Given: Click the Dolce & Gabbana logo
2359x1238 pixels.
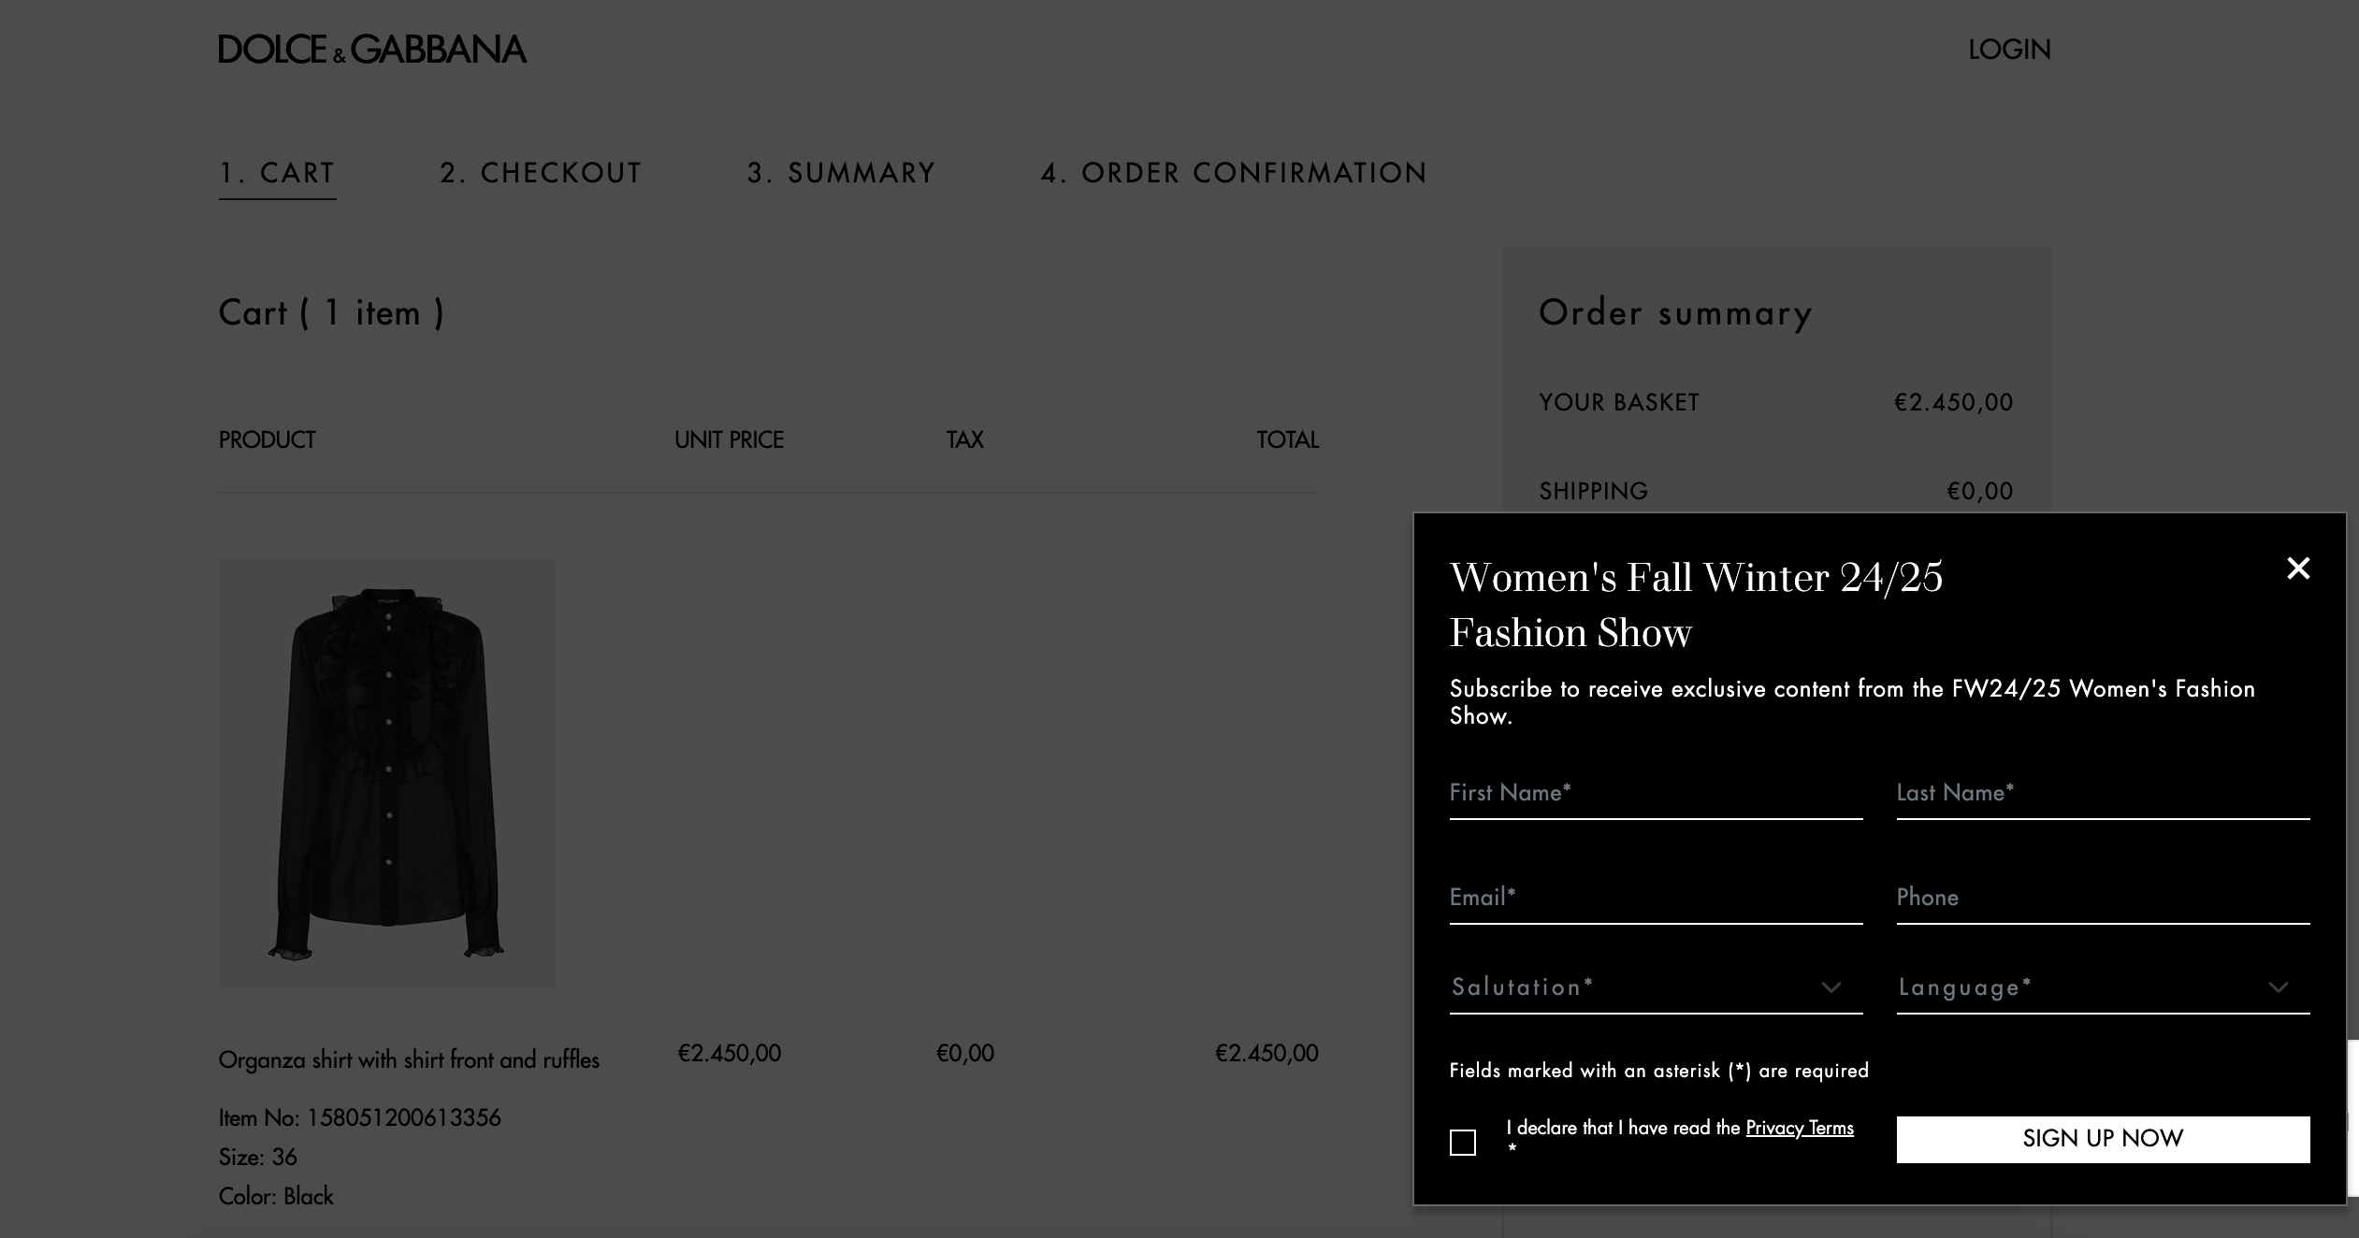Looking at the screenshot, I should (372, 50).
